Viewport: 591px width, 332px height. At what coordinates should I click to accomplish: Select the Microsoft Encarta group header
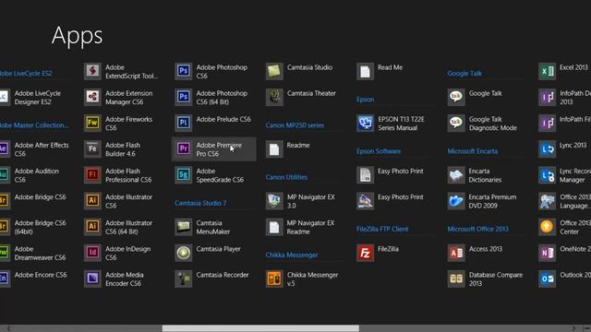pos(473,151)
